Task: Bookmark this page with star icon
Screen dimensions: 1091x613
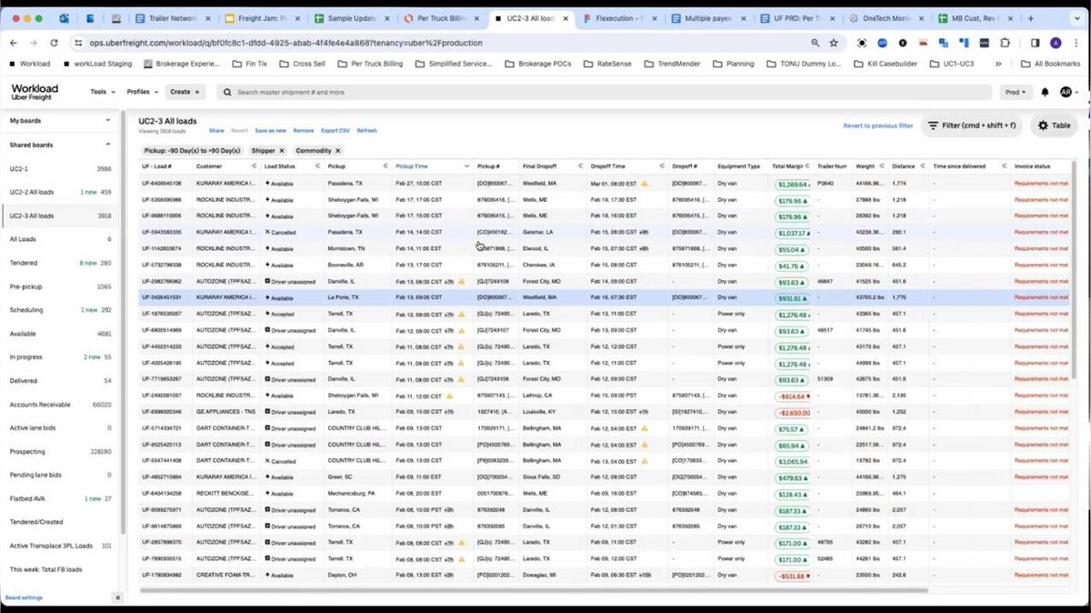Action: pos(833,43)
